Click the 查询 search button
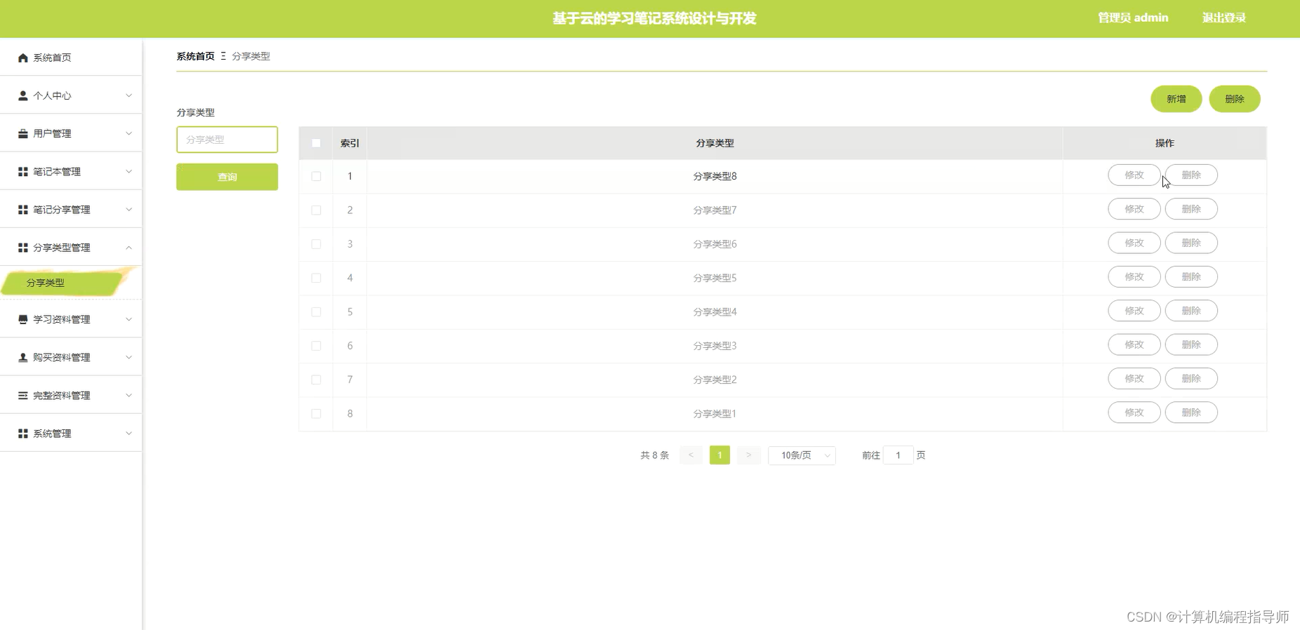This screenshot has width=1300, height=630. (227, 177)
